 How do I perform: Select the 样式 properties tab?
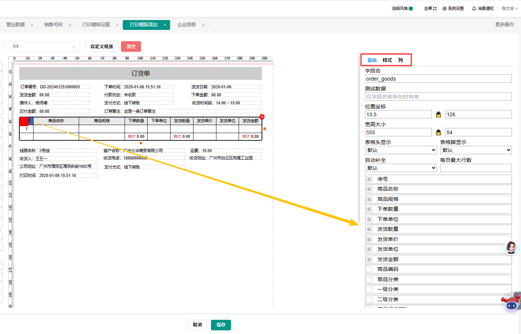pyautogui.click(x=387, y=60)
